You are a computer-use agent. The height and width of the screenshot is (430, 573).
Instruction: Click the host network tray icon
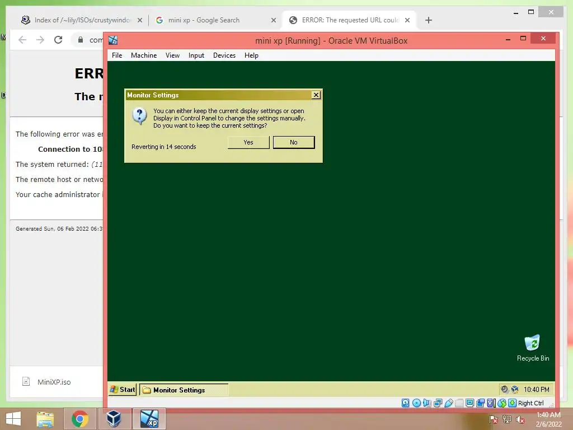click(506, 419)
